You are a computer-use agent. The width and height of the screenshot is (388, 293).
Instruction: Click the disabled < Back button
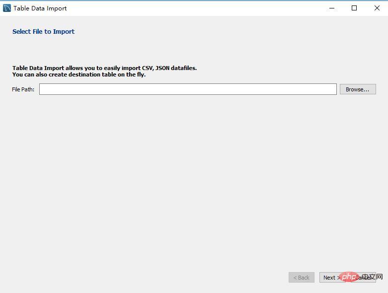pyautogui.click(x=301, y=278)
